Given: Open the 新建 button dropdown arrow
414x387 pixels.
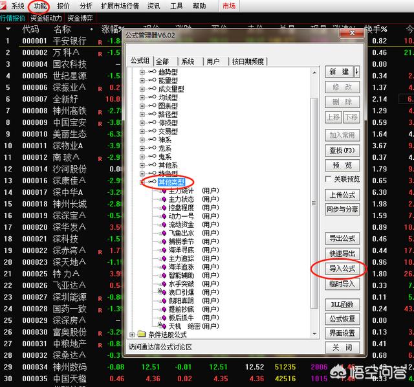Looking at the screenshot, I should [x=356, y=72].
